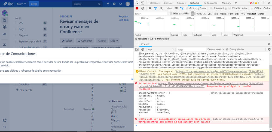Open the project avatar in sidebar
The height and width of the screenshot is (132, 272).
coord(5,13)
